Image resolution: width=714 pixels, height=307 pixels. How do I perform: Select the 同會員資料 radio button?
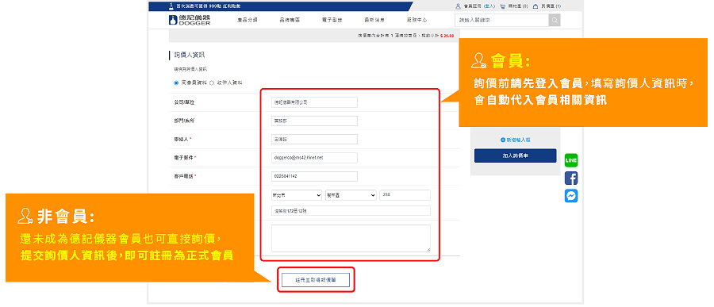click(176, 83)
